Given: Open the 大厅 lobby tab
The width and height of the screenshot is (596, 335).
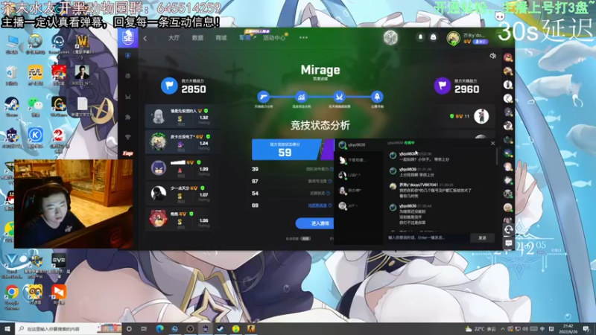Looking at the screenshot, I should pyautogui.click(x=174, y=38).
